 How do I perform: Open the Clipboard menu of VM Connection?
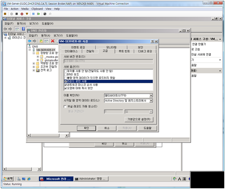[x=37, y=9]
